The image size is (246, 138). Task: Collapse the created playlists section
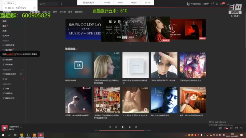click(x=7, y=70)
